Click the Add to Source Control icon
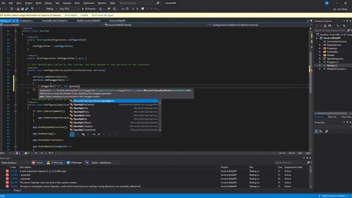This screenshot has height=198, width=352. coord(320,196)
